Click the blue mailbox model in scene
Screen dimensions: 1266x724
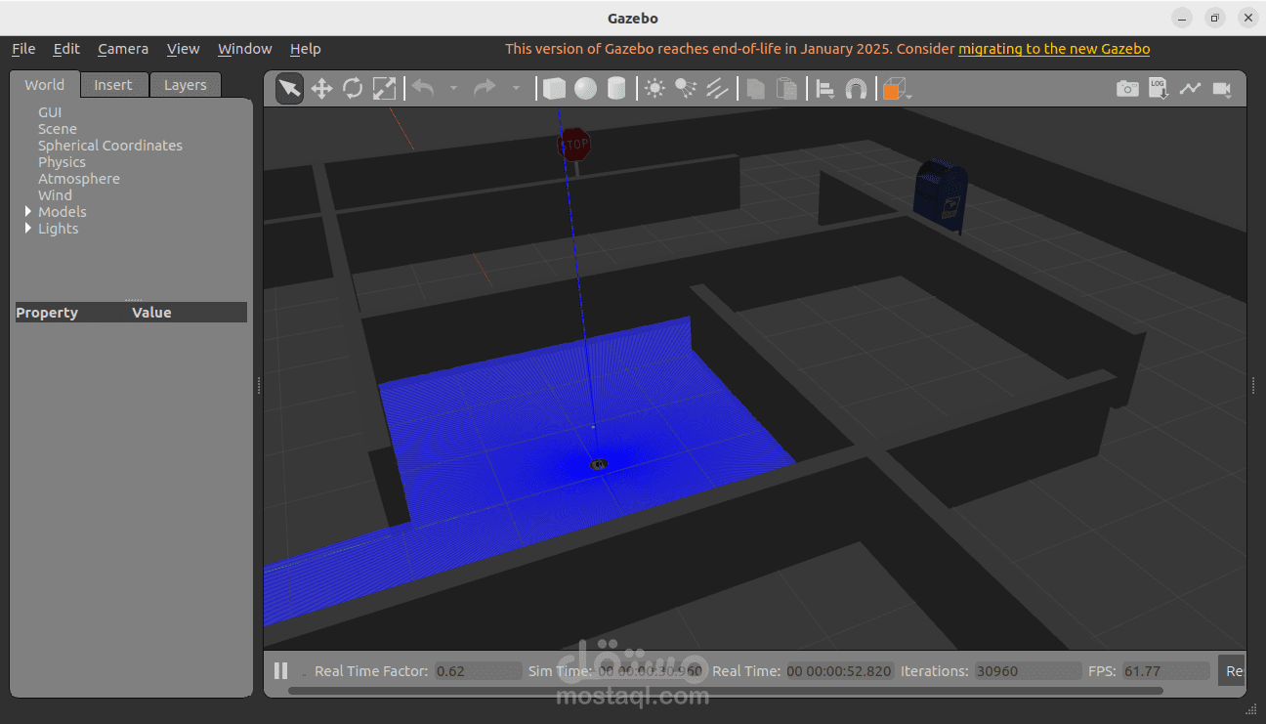tap(943, 195)
